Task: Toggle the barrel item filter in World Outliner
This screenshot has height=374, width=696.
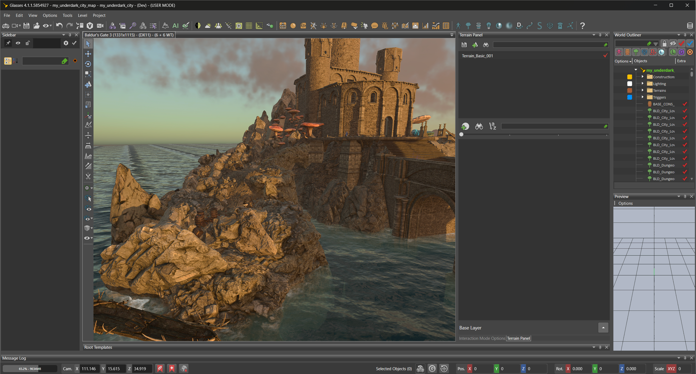Action: point(628,52)
